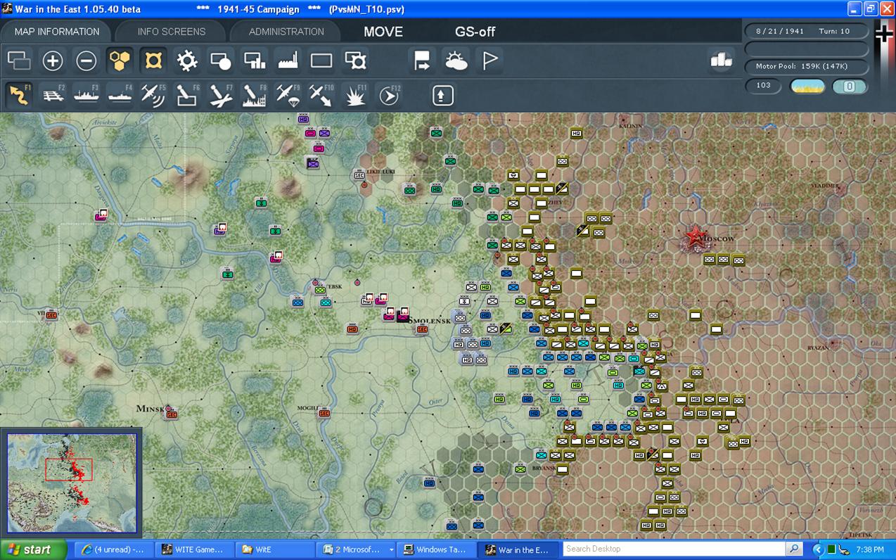Click the boxed up-arrow toolbar button

(x=442, y=95)
